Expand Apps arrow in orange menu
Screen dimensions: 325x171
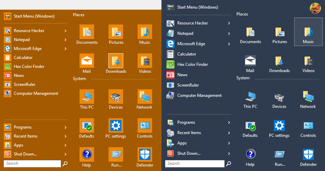coord(65,145)
